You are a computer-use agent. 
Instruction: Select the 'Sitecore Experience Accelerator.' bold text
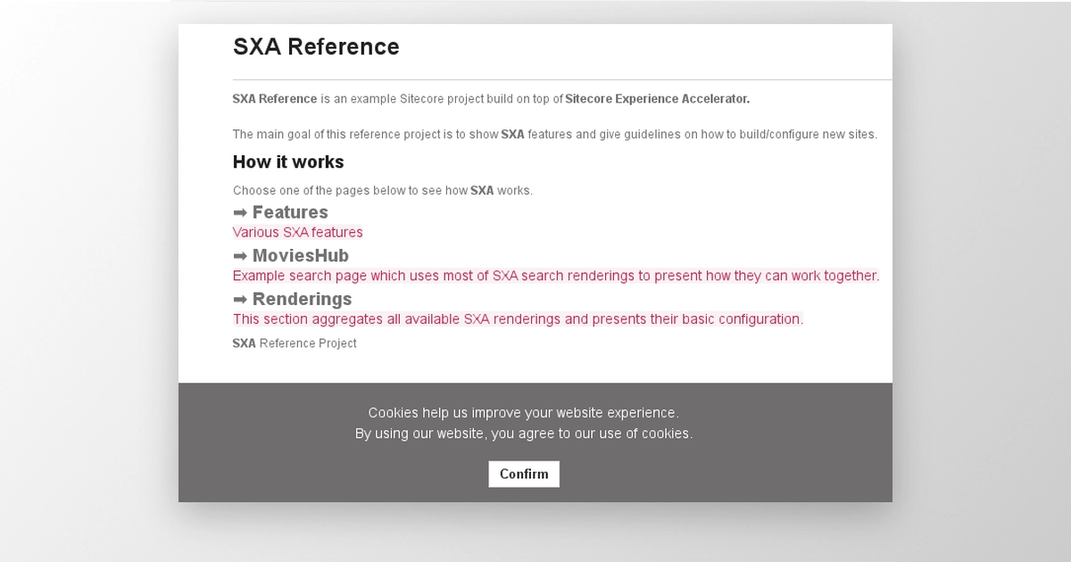coord(658,99)
